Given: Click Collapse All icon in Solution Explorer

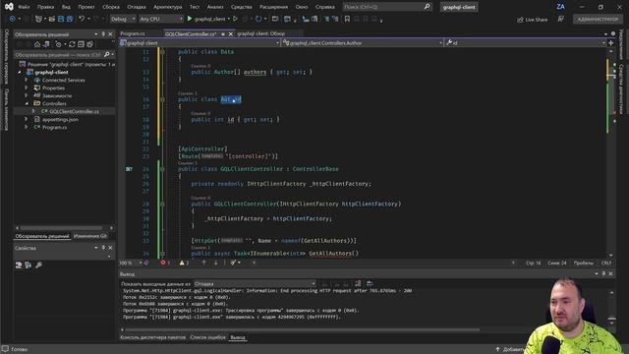Looking at the screenshot, I should pos(81,44).
